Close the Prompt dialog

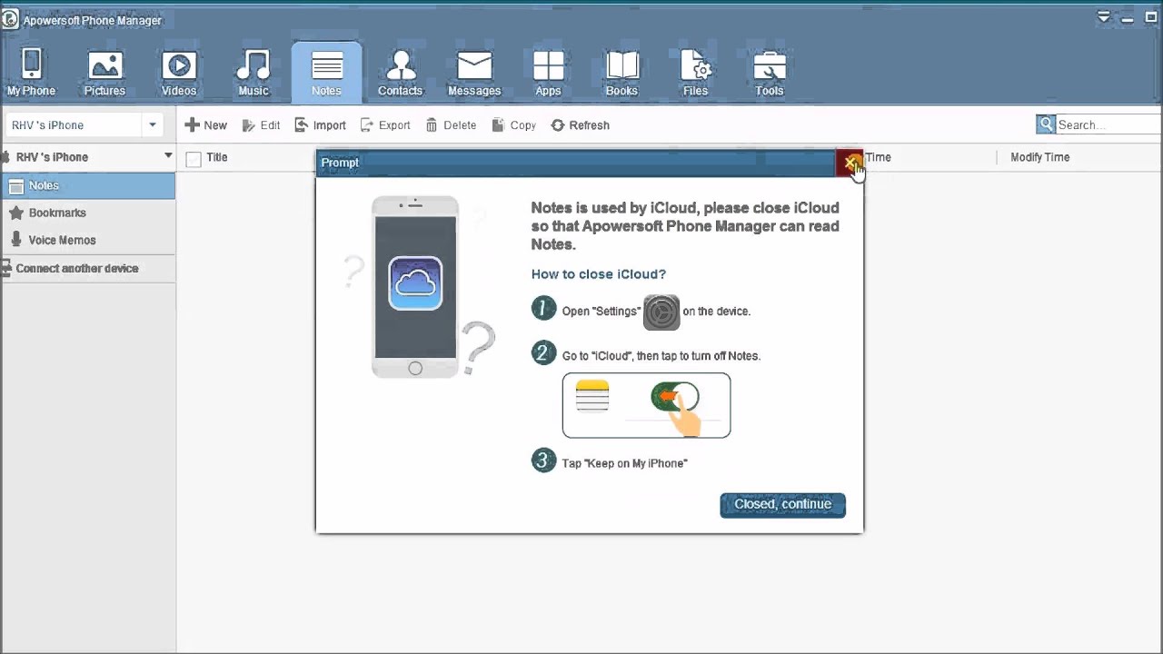click(850, 163)
